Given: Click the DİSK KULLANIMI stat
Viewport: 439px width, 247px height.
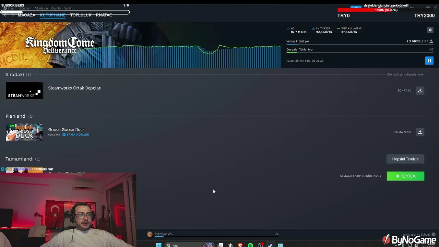Looking at the screenshot, I should 349,30.
